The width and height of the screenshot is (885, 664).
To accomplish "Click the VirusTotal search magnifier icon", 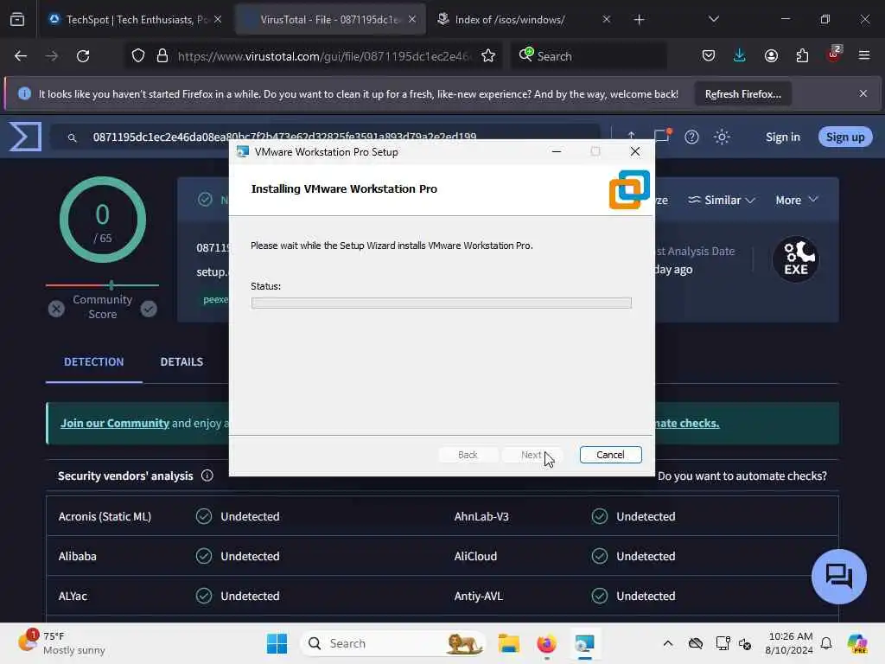I will click(73, 137).
